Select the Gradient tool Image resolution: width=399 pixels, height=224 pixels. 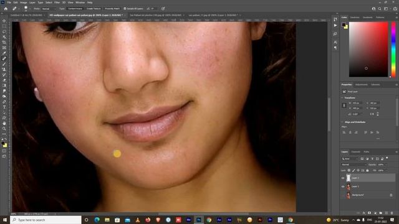[4, 86]
